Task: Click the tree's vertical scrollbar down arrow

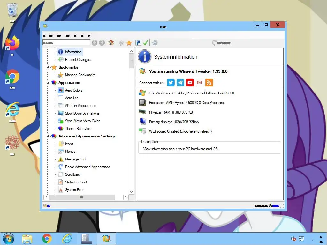Action: (x=131, y=192)
